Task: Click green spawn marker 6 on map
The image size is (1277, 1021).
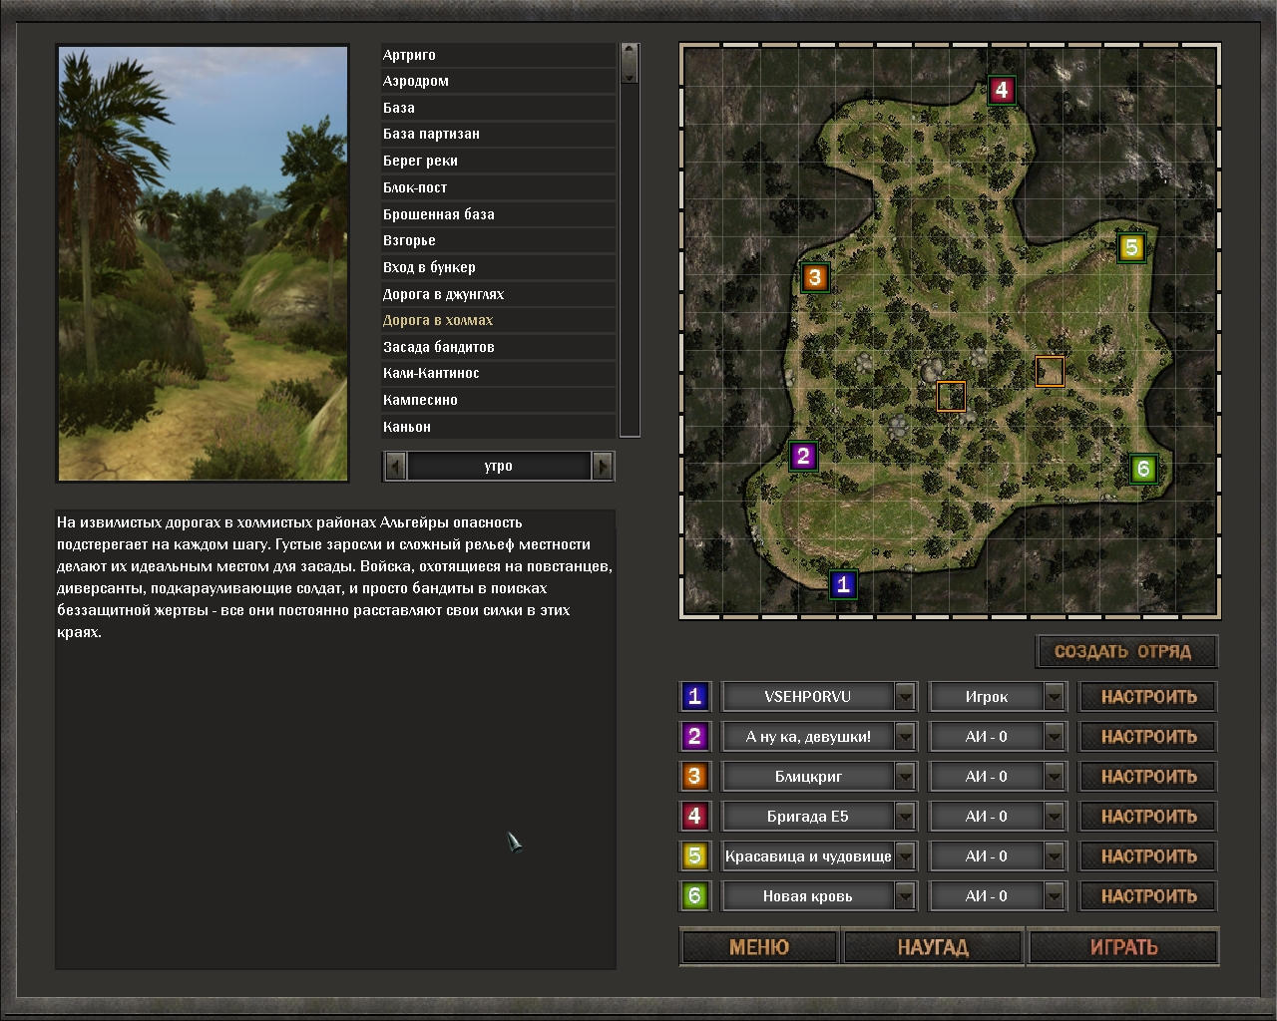Action: click(x=1143, y=469)
